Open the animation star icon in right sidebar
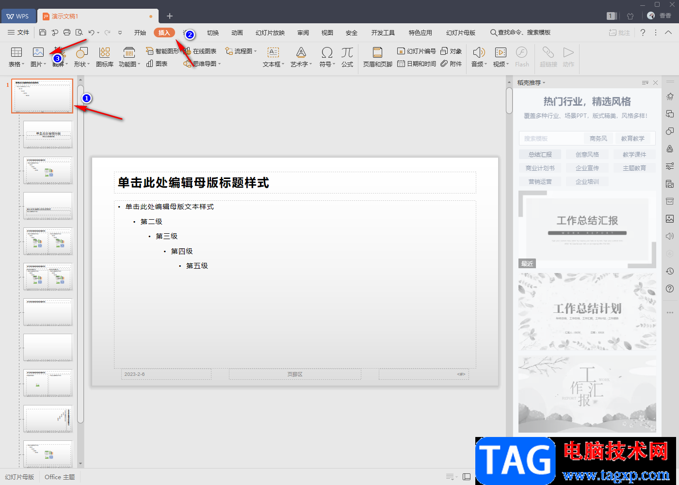The width and height of the screenshot is (679, 485). (x=670, y=97)
